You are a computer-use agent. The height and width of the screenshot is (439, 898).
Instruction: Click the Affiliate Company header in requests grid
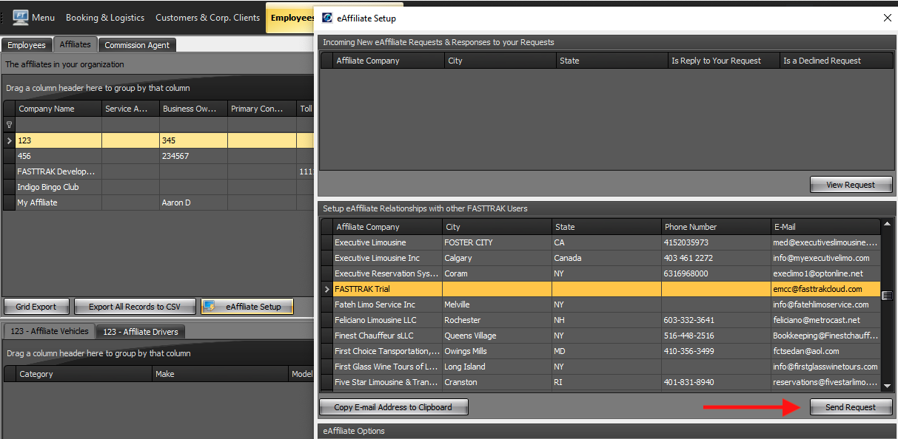[388, 61]
